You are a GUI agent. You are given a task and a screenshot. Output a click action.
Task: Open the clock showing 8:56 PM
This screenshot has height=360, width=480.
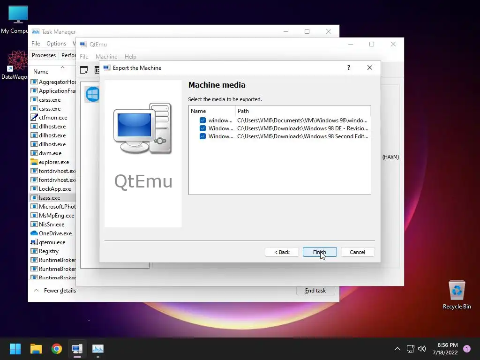(445, 349)
